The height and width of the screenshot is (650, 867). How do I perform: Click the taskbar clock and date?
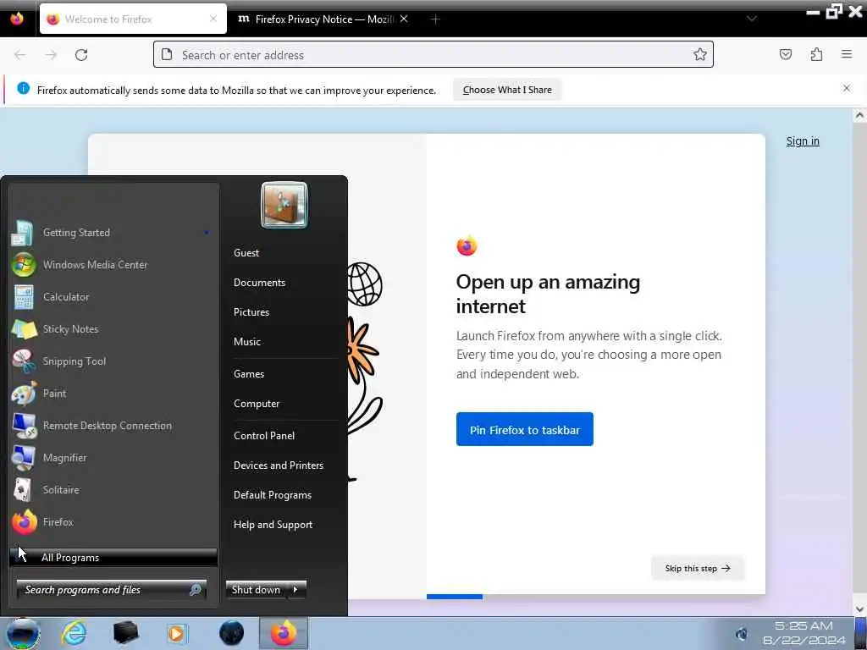click(803, 633)
